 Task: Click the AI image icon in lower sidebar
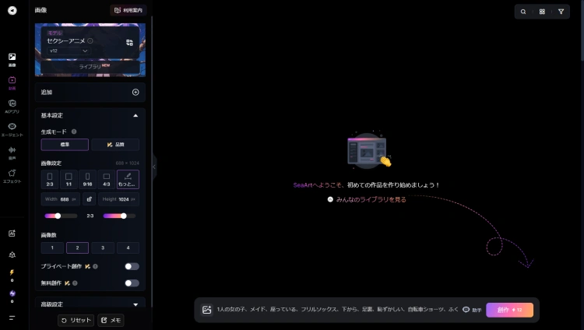pyautogui.click(x=12, y=233)
